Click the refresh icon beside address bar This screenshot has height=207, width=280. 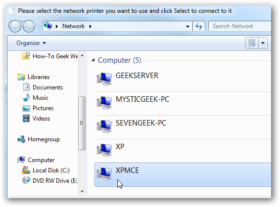point(199,26)
